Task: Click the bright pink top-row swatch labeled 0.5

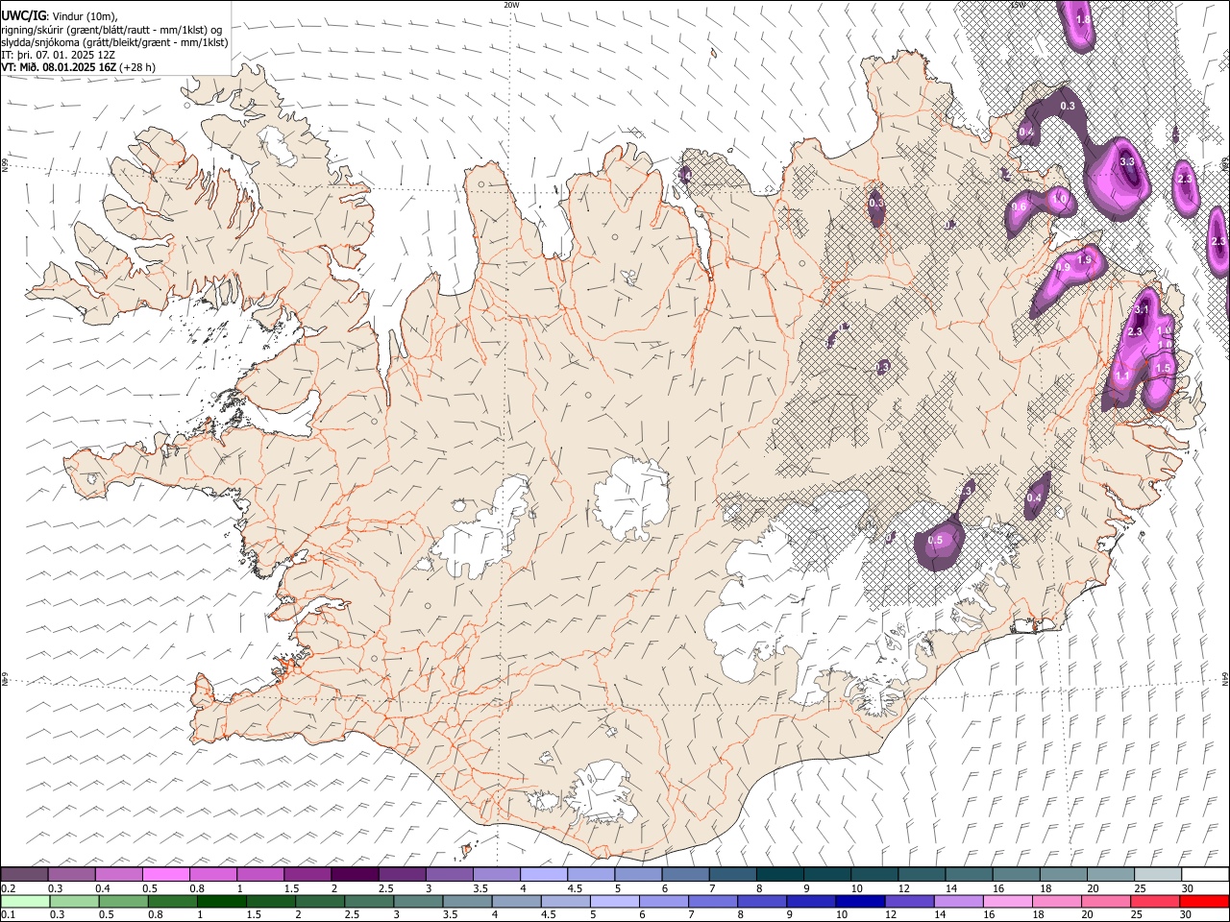Action: pyautogui.click(x=165, y=875)
